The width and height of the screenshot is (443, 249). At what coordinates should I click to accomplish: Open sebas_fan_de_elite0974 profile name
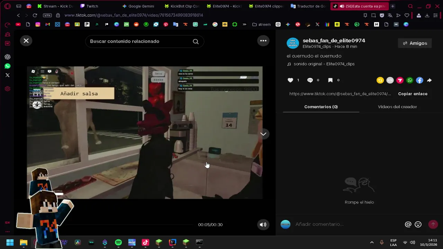[334, 40]
